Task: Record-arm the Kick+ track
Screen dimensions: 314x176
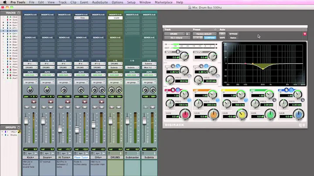Action: point(34,102)
